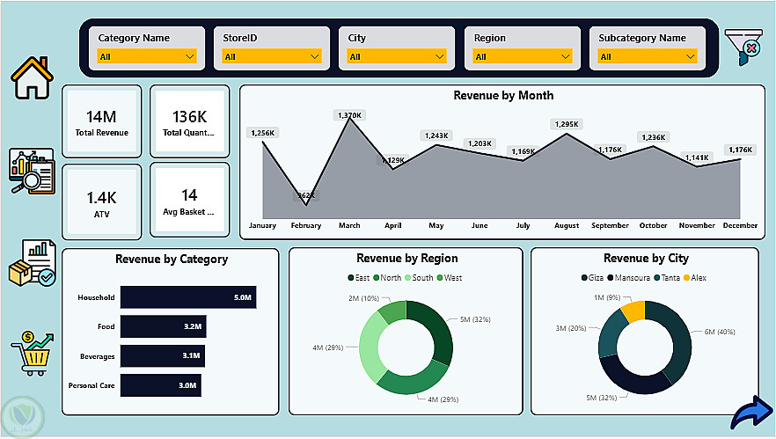Expand the Category Name dropdown
The image size is (776, 439).
point(147,56)
